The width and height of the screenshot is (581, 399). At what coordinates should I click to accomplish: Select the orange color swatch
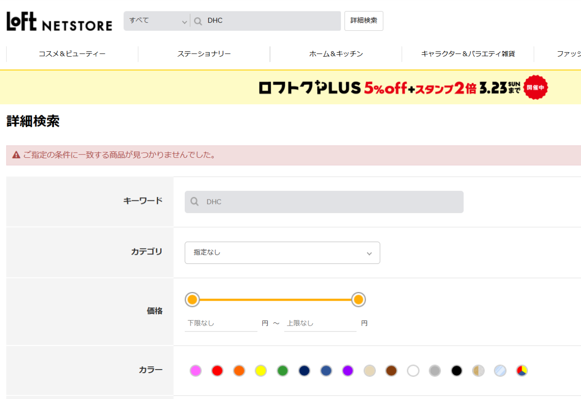pos(239,371)
